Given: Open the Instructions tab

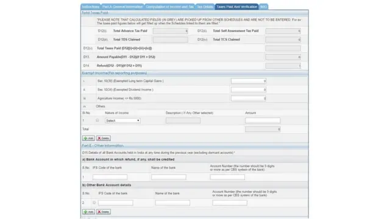Looking at the screenshot, I should coord(91,7).
